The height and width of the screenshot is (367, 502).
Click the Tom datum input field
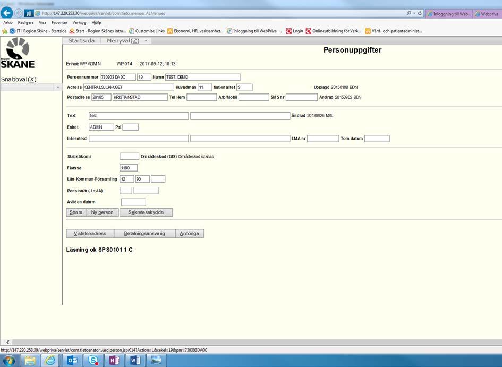[377, 139]
